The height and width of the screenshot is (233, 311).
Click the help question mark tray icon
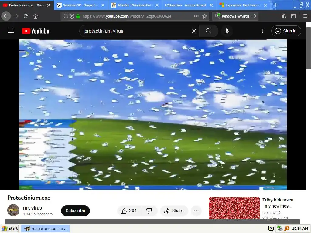click(x=271, y=228)
